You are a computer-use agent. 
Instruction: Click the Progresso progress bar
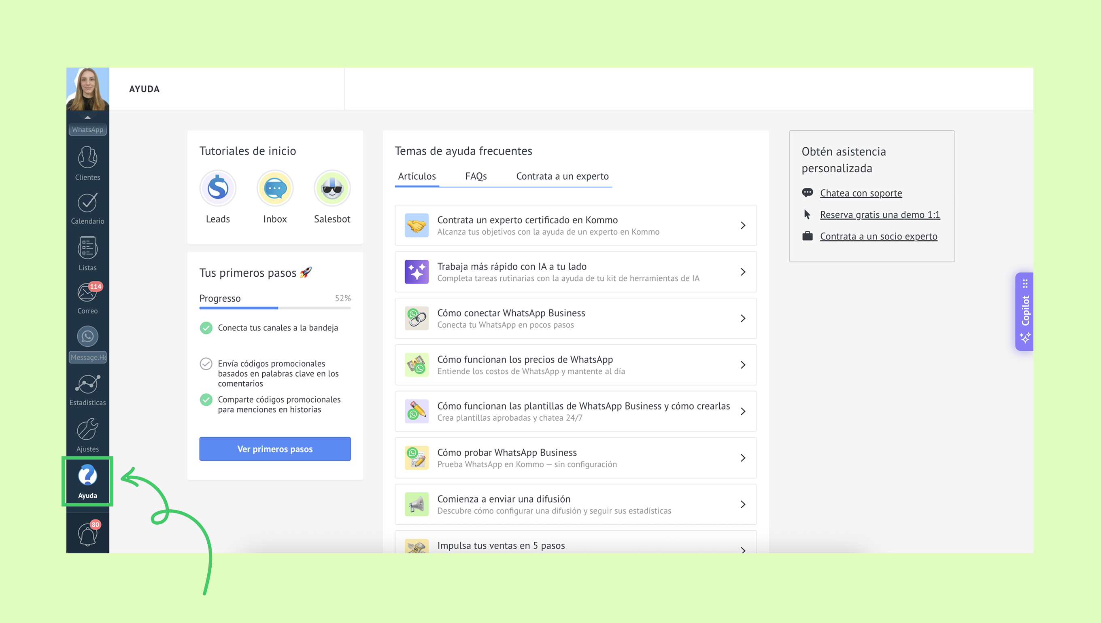[275, 307]
